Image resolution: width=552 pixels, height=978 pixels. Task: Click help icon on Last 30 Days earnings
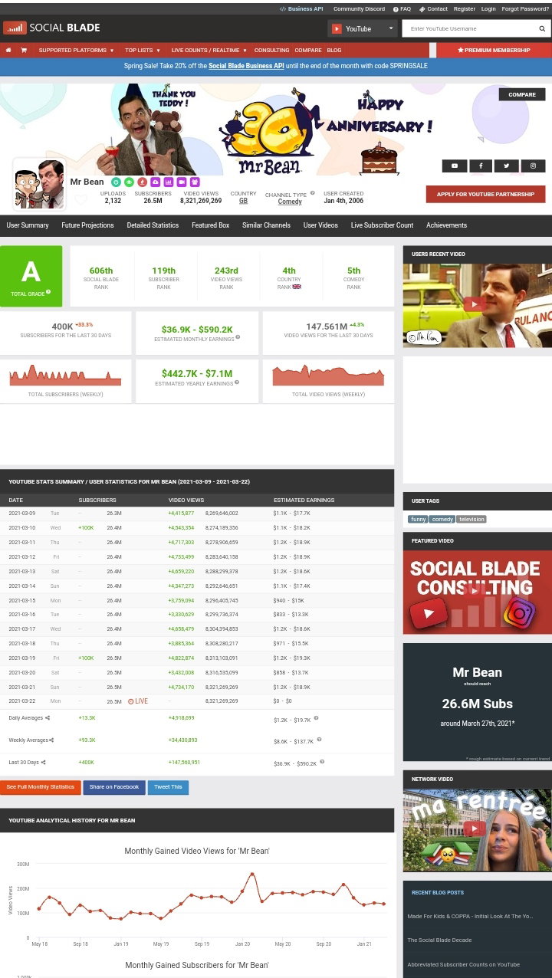coord(322,762)
